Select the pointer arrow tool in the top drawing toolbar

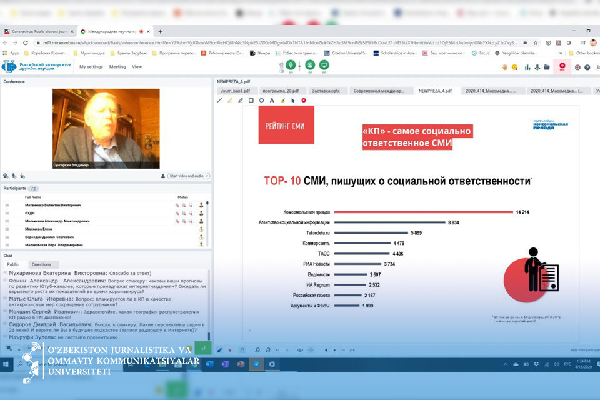pos(292,100)
